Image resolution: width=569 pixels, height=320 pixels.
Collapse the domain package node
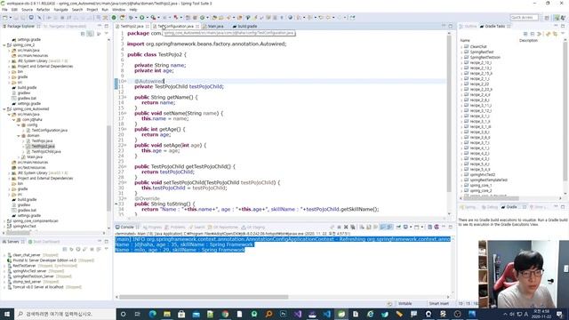[18, 136]
